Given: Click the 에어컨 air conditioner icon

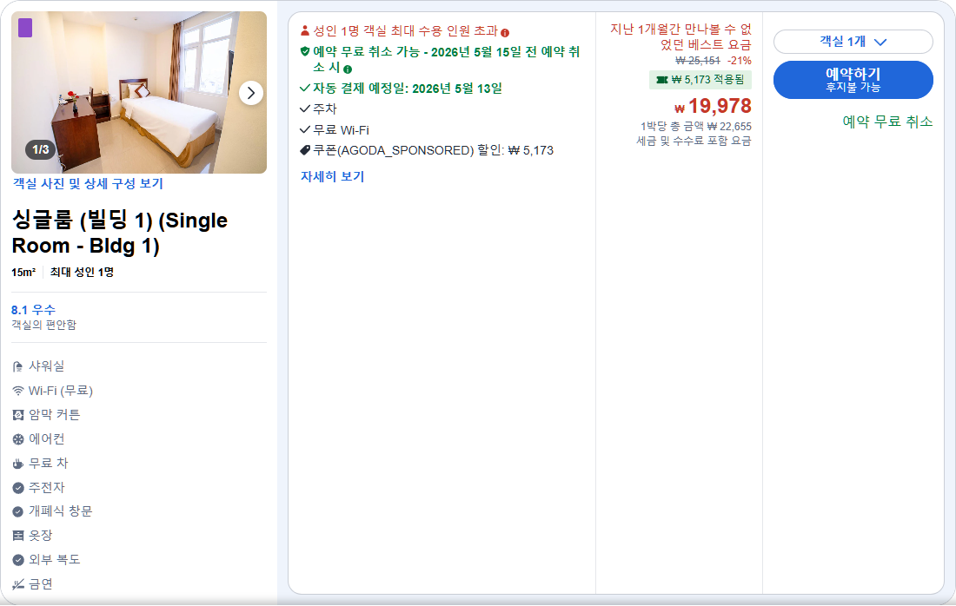Looking at the screenshot, I should point(20,438).
